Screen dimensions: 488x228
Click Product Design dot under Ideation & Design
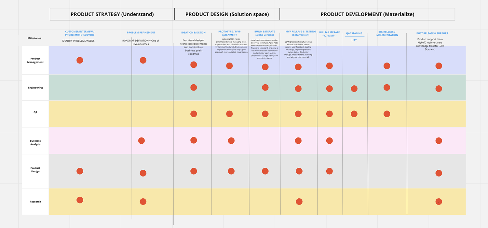pyautogui.click(x=194, y=171)
